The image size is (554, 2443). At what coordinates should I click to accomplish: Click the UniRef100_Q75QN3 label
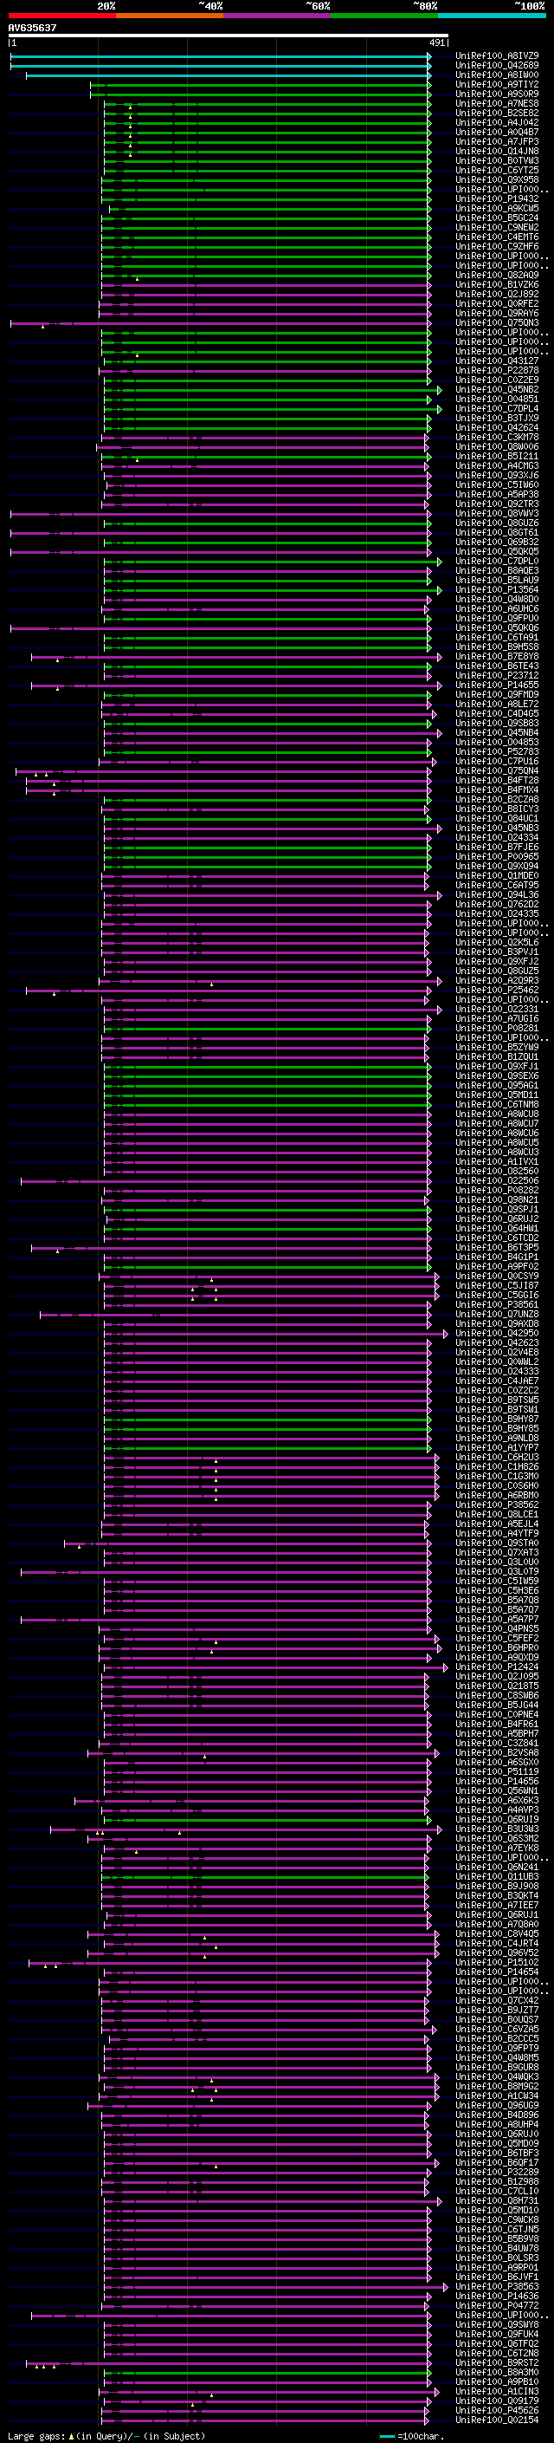click(497, 322)
